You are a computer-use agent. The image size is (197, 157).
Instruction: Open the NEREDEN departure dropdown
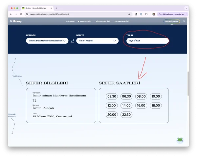[x=47, y=41]
